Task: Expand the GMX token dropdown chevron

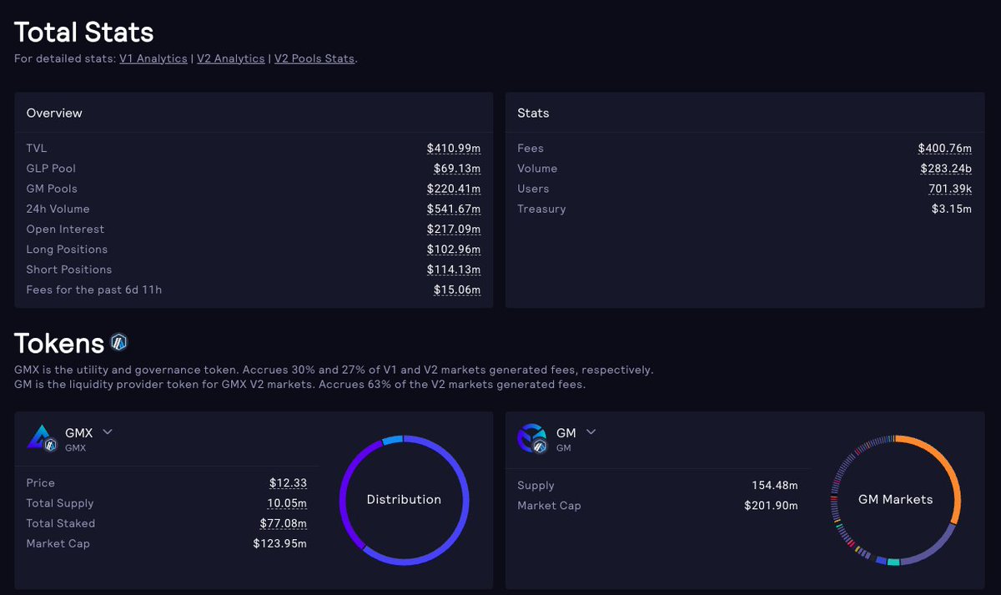Action: (x=107, y=431)
